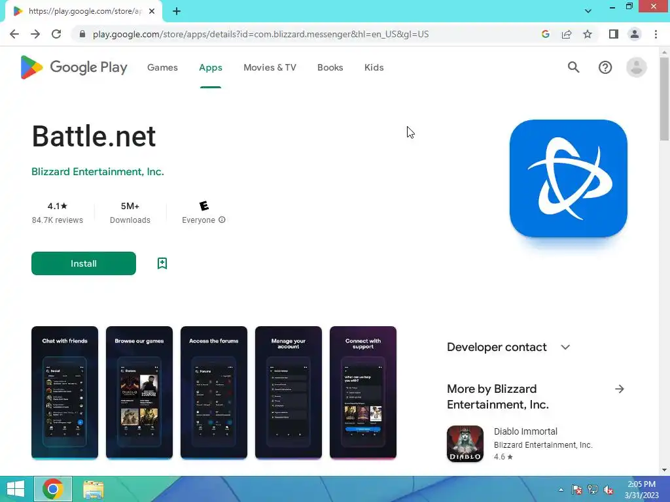This screenshot has width=670, height=502.
Task: Open the Chat with friends screenshot
Action: click(65, 393)
